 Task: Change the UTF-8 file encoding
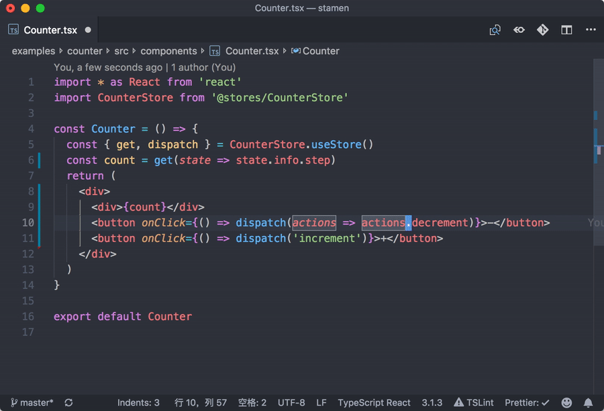(291, 402)
